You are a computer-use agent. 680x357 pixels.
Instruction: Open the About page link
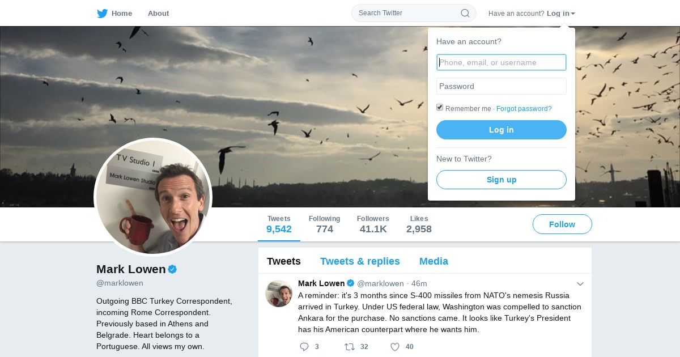point(158,14)
